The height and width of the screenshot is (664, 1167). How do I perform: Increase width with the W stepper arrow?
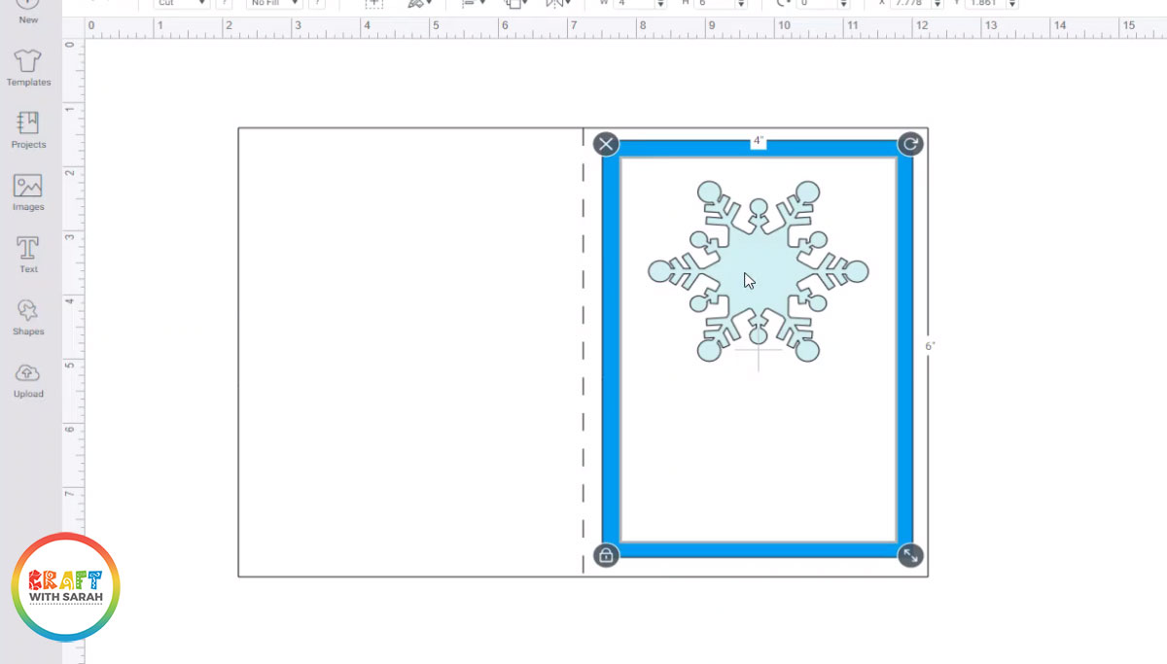pyautogui.click(x=659, y=2)
